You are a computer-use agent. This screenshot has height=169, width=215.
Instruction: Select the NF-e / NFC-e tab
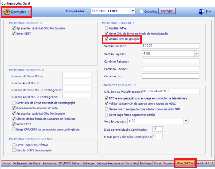pos(185,163)
